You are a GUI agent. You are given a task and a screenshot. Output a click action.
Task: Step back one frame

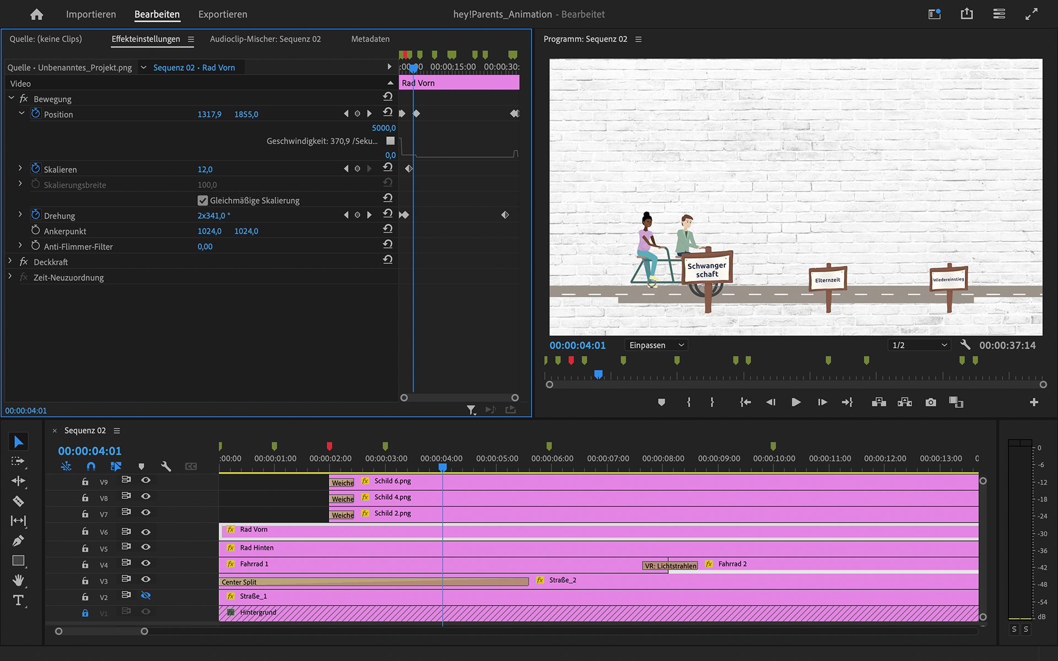pyautogui.click(x=770, y=402)
